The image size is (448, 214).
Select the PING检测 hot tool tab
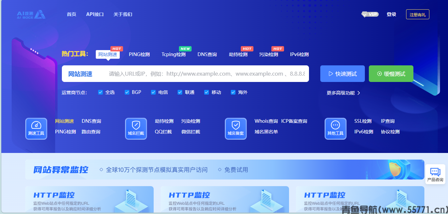(139, 54)
